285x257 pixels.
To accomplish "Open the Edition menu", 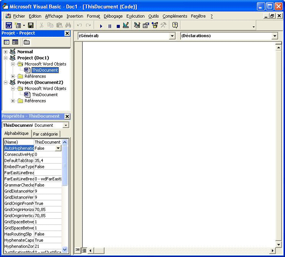I will [35, 16].
